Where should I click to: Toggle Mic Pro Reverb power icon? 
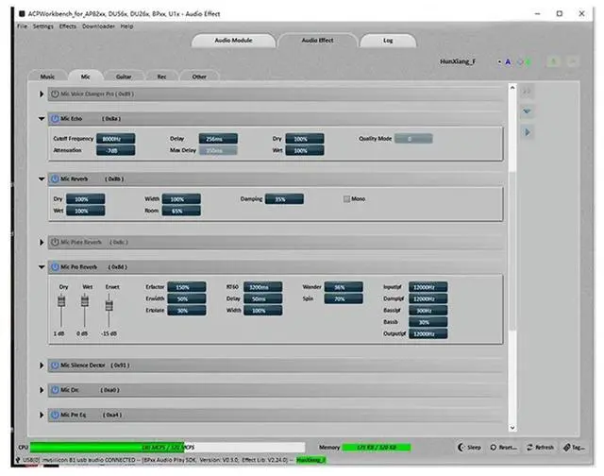coord(55,266)
